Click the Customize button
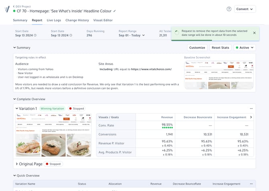 [197, 48]
